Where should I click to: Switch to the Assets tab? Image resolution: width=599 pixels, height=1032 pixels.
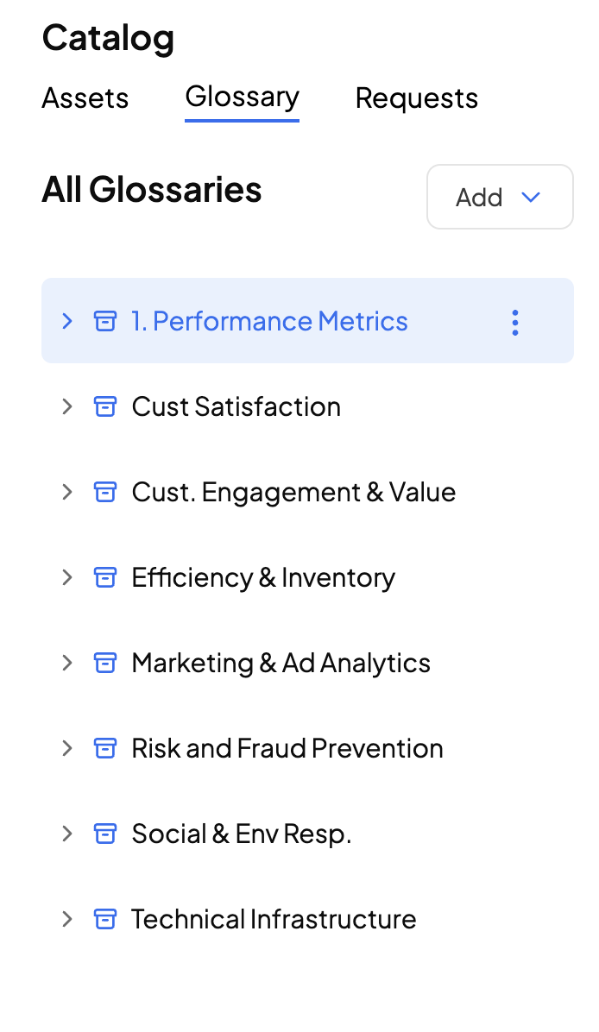[85, 98]
